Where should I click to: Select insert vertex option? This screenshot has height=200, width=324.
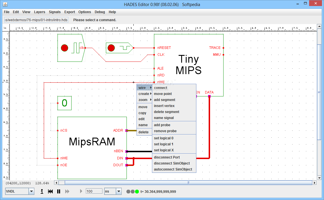point(174,106)
